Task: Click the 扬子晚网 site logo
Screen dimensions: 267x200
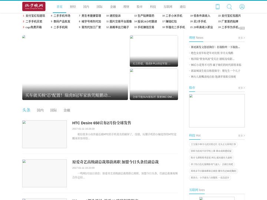Action: tap(34, 6)
